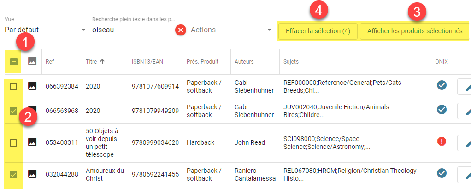The height and width of the screenshot is (189, 471).
Task: Open cover image for '50 Objets à voir'
Action: [x=32, y=142]
